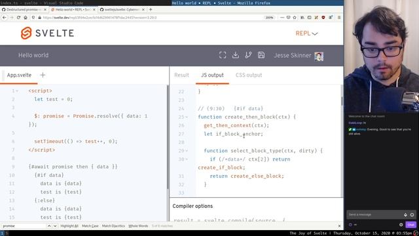Switch to the Result tab
Viewport: 419px width, 236px height.
click(x=181, y=75)
